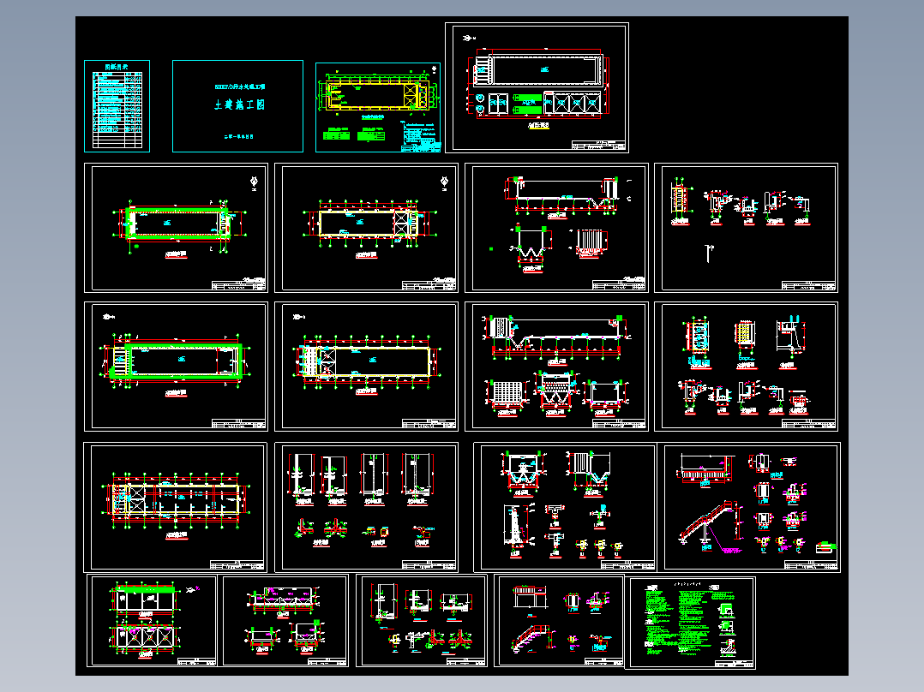
Task: Open fourth-row plan sheet with column axis grid
Action: 175,507
